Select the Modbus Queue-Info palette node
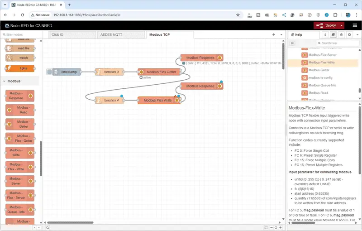This screenshot has width=362, height=231. coord(20,210)
